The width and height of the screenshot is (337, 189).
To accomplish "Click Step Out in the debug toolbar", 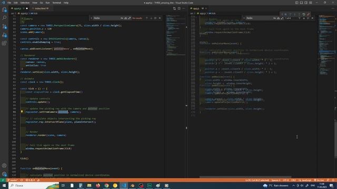I will (x=299, y=14).
